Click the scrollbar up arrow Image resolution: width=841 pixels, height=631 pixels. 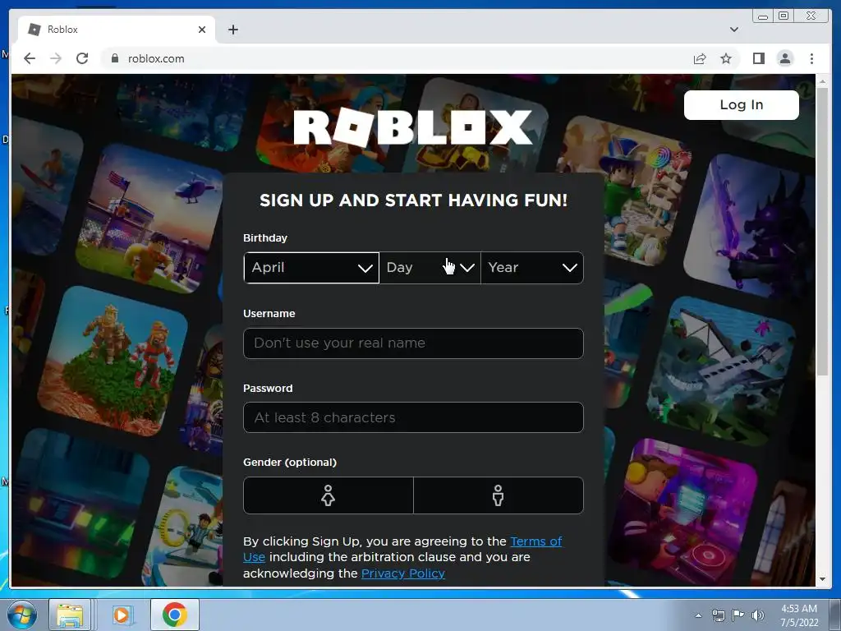click(822, 81)
